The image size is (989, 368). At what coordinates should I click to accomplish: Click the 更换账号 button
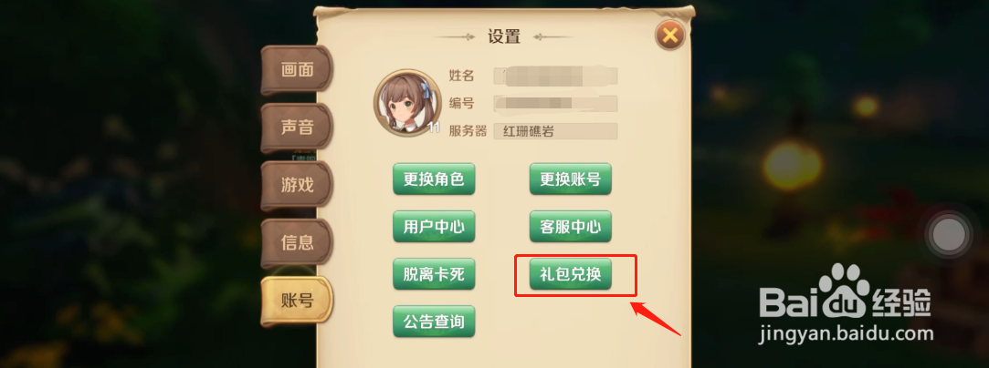(x=570, y=179)
